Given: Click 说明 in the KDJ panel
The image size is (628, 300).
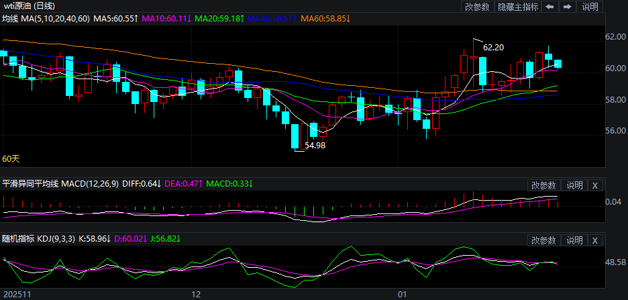Looking at the screenshot, I should tap(575, 240).
